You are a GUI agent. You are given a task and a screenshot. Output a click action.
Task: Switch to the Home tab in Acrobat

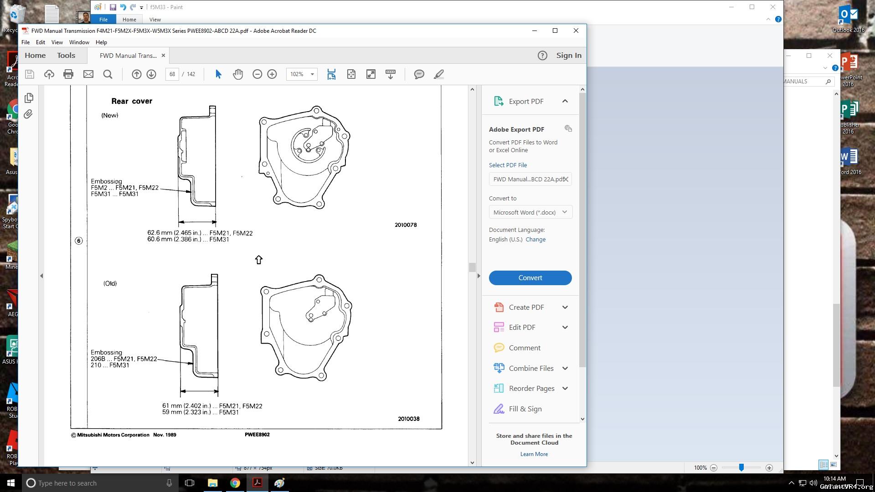click(35, 56)
